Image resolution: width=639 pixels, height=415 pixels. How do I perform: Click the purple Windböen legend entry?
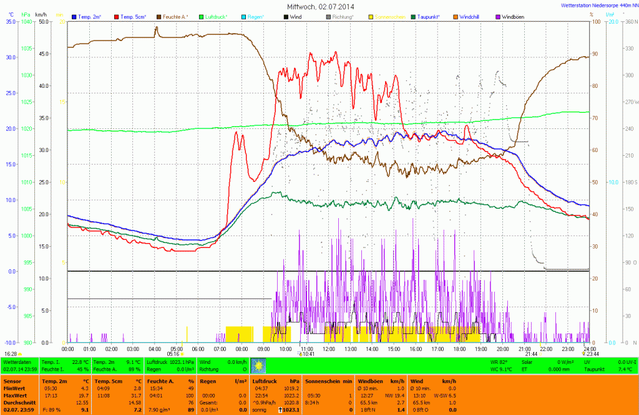coord(512,16)
